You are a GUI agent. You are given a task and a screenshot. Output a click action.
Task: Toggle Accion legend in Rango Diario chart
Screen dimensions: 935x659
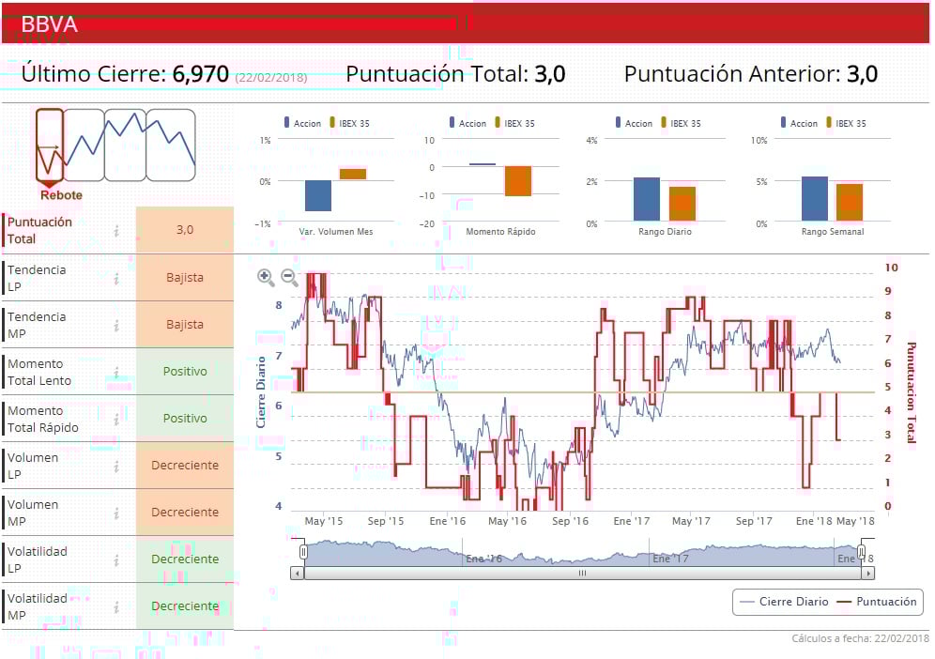pyautogui.click(x=635, y=123)
